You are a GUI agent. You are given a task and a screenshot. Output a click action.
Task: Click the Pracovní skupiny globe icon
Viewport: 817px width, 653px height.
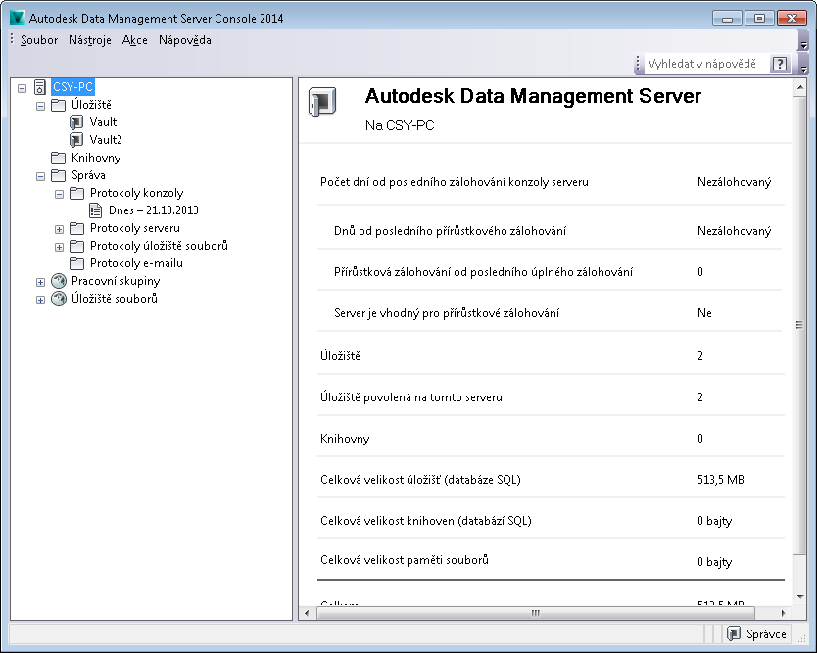[x=58, y=281]
